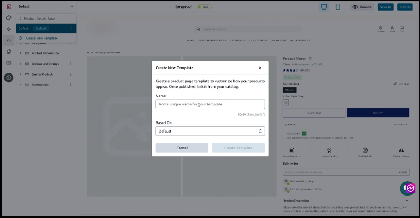Viewport: 420px width, 218px height.
Task: Open the Based On dropdown
Action: click(210, 131)
